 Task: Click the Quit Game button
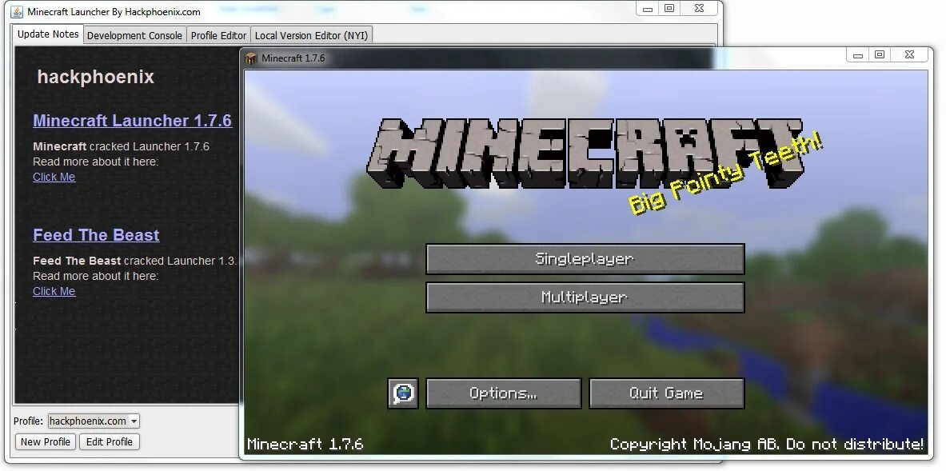(666, 393)
